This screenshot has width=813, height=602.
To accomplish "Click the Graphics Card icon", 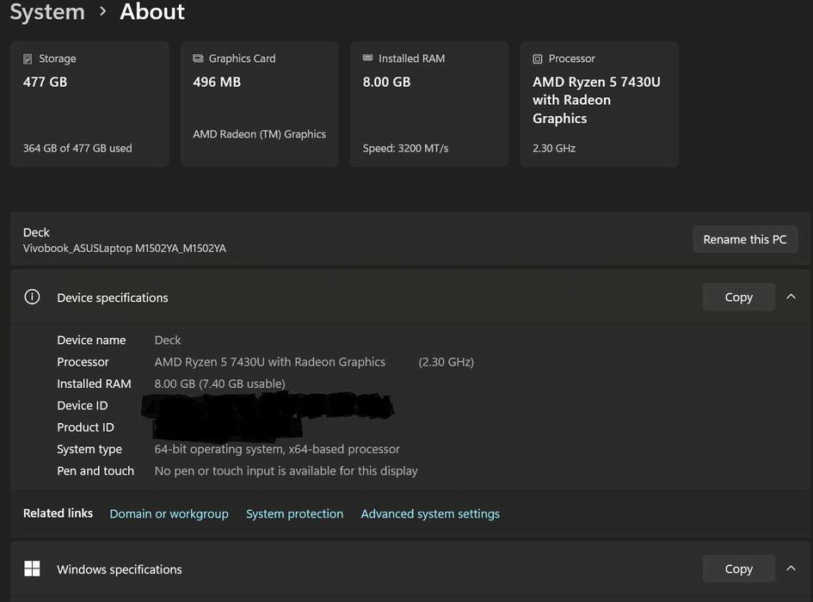I will pyautogui.click(x=198, y=58).
